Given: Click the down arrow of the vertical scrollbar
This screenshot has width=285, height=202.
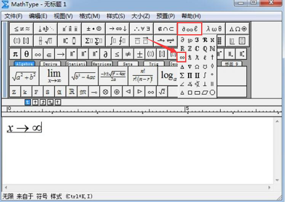Looking at the screenshot, I should 277,180.
